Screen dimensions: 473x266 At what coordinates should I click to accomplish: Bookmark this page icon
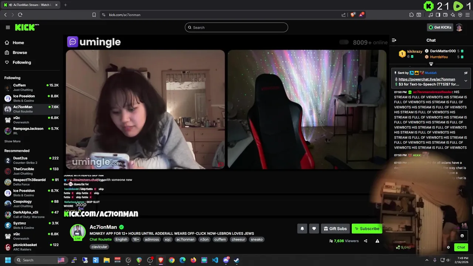94,15
